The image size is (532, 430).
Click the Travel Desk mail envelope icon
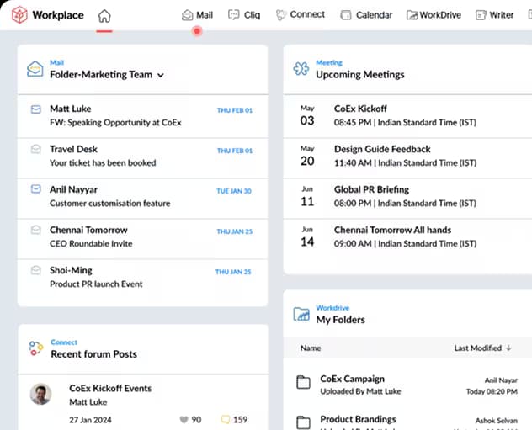click(36, 149)
